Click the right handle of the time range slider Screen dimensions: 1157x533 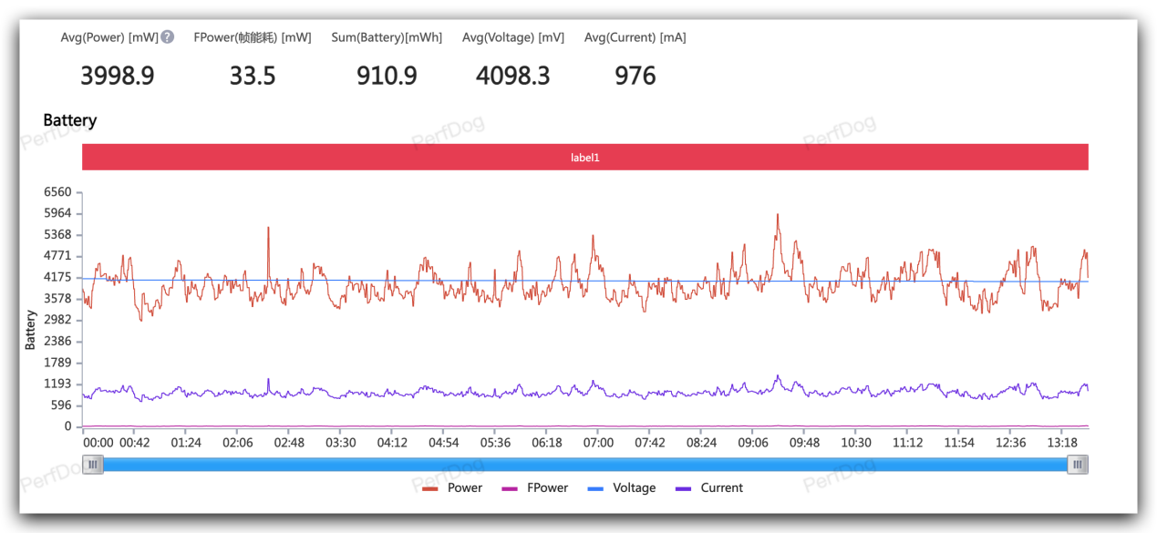(1078, 465)
